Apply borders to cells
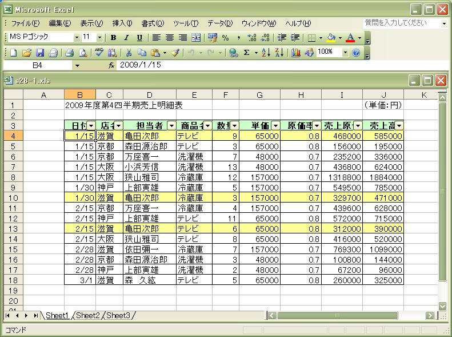This screenshot has height=337, width=452. pyautogui.click(x=311, y=38)
